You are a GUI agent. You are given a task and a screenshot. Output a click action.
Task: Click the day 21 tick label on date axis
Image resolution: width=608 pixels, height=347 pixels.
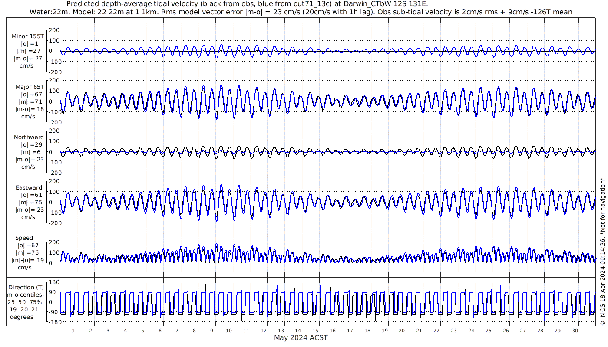pyautogui.click(x=419, y=331)
